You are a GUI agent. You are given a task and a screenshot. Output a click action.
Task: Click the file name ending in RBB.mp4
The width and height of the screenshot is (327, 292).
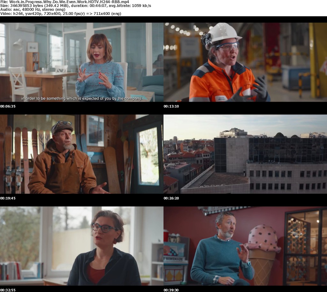[x=65, y=2]
